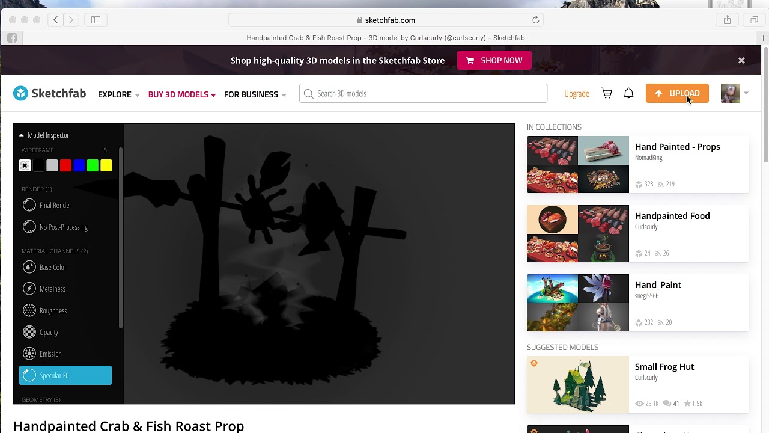Click the search magnifier icon
Screen dimensions: 769x433
(x=308, y=93)
